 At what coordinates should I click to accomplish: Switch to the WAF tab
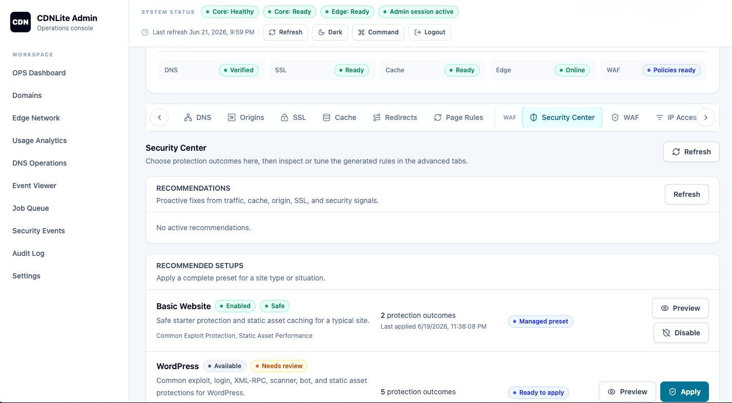(x=625, y=117)
